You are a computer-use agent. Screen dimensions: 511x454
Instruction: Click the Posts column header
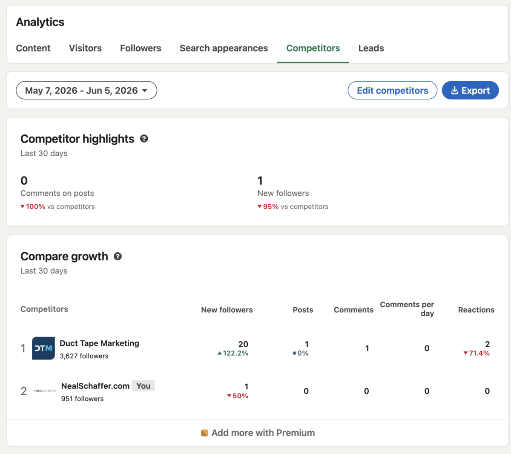[303, 310]
